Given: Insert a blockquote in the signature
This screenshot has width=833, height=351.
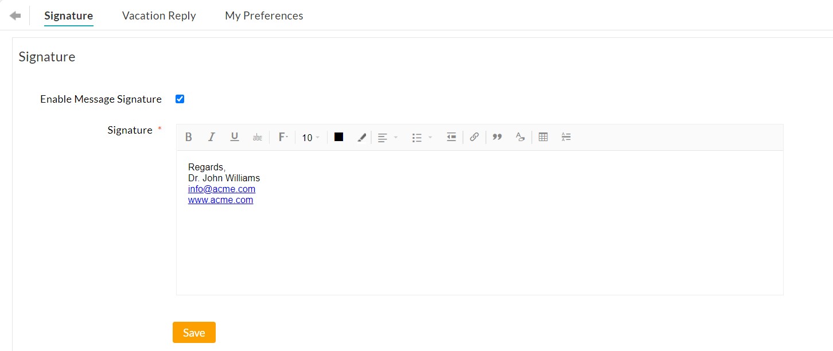Looking at the screenshot, I should (497, 137).
